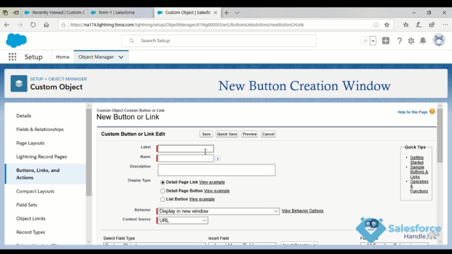Click the global actions plus icon
The image size is (452, 254).
(x=386, y=41)
